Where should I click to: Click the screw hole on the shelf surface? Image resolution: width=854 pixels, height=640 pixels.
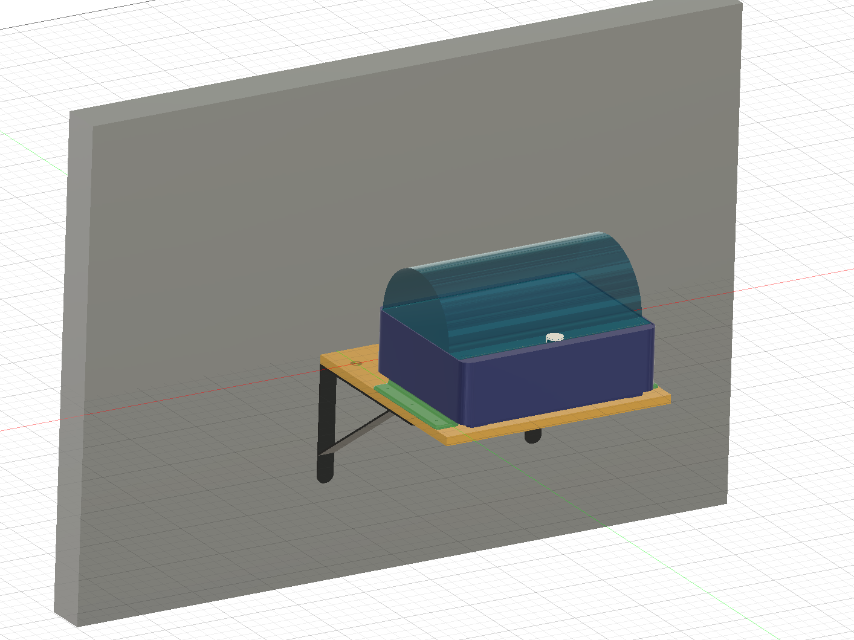point(355,363)
